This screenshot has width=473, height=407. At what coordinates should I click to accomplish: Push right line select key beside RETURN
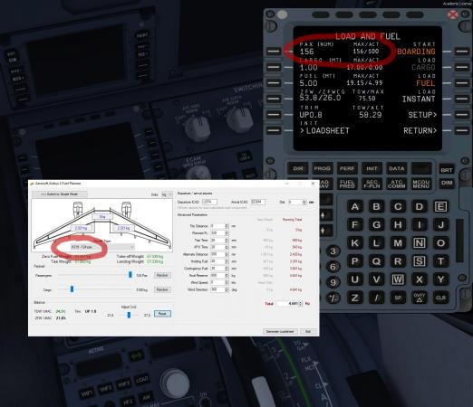coord(462,130)
